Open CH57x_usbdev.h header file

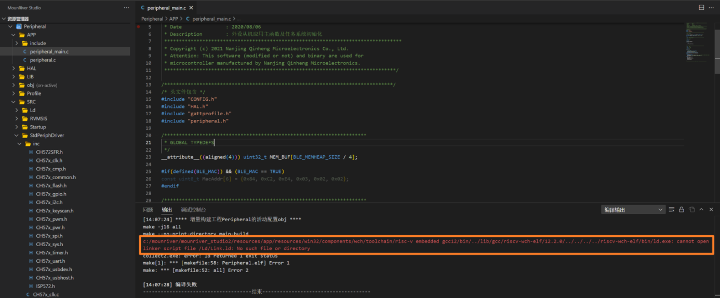(54, 269)
